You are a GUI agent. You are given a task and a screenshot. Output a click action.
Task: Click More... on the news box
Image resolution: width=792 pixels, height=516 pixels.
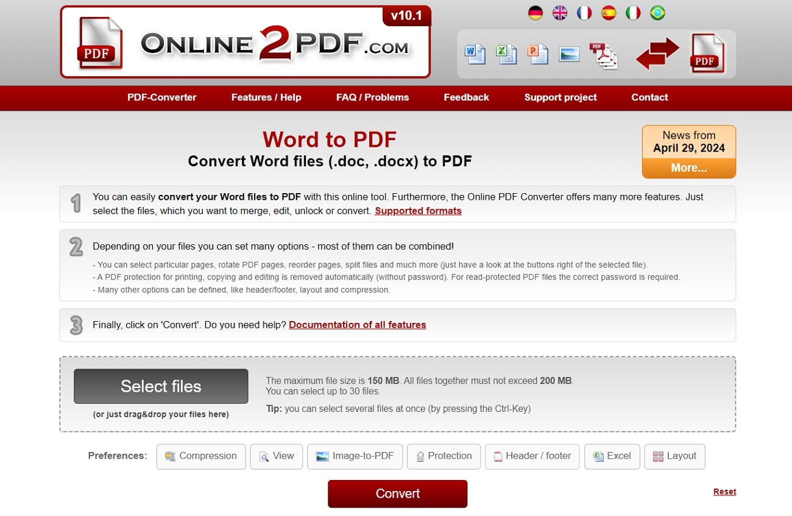689,168
